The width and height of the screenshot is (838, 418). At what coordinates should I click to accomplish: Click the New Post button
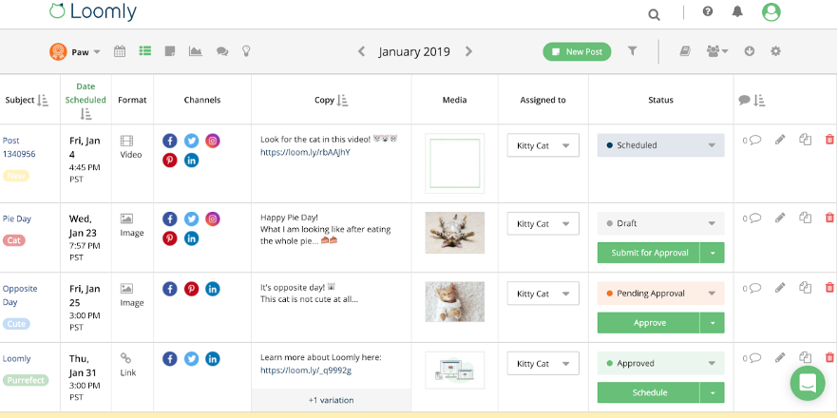point(577,52)
